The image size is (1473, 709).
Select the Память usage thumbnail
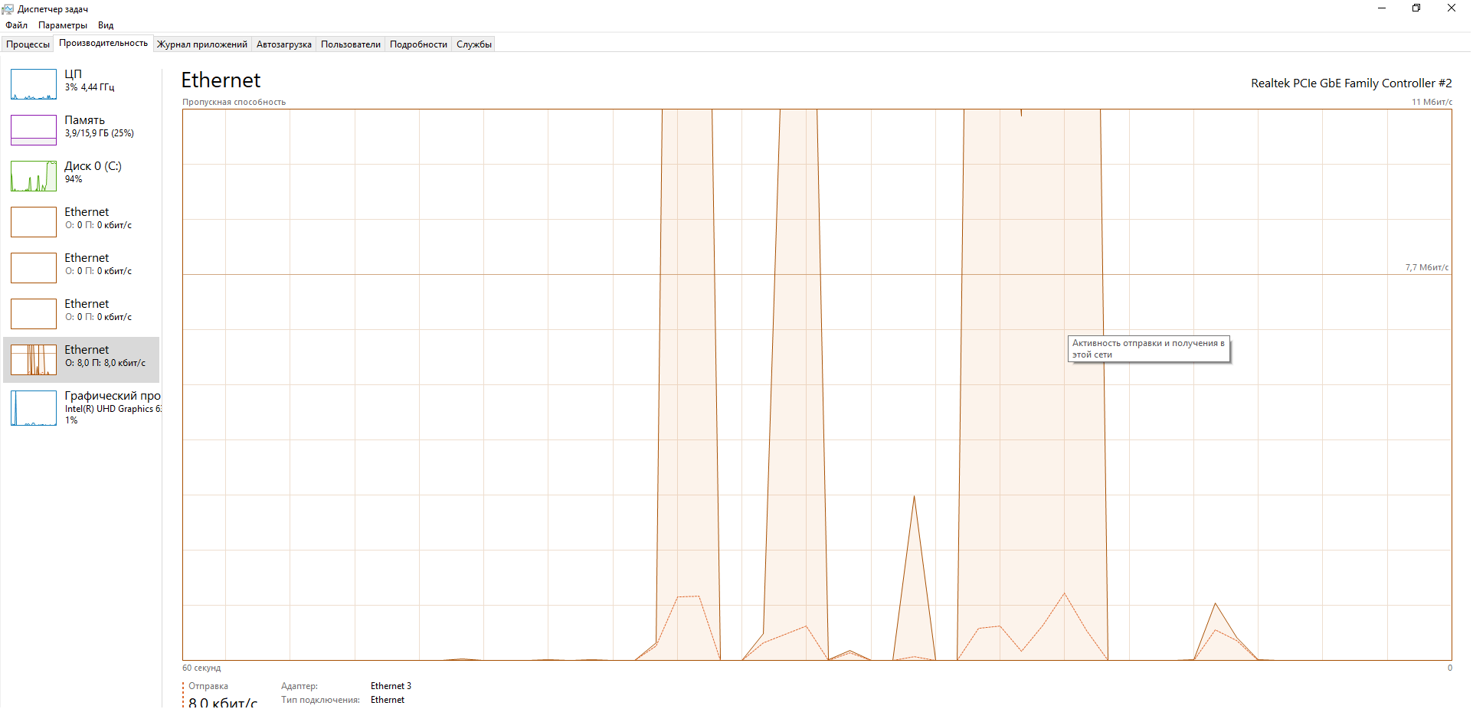point(34,130)
